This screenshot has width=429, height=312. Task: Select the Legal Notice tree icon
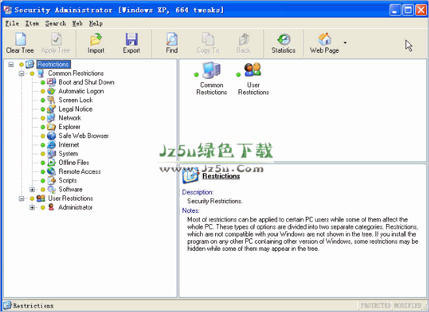pos(52,109)
